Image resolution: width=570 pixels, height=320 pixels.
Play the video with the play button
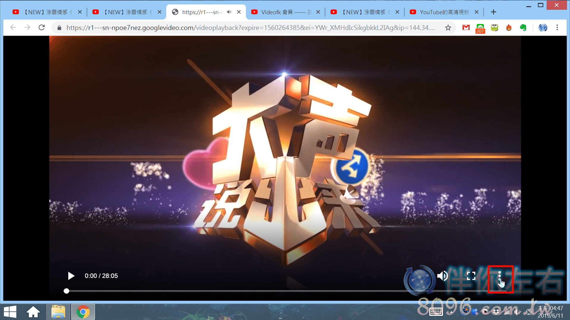tap(71, 276)
